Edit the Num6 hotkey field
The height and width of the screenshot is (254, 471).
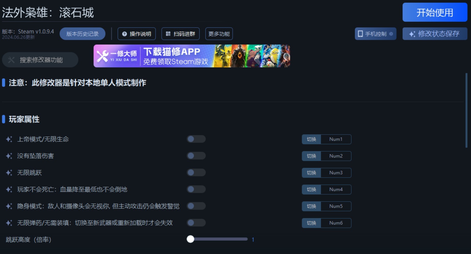tap(336, 223)
